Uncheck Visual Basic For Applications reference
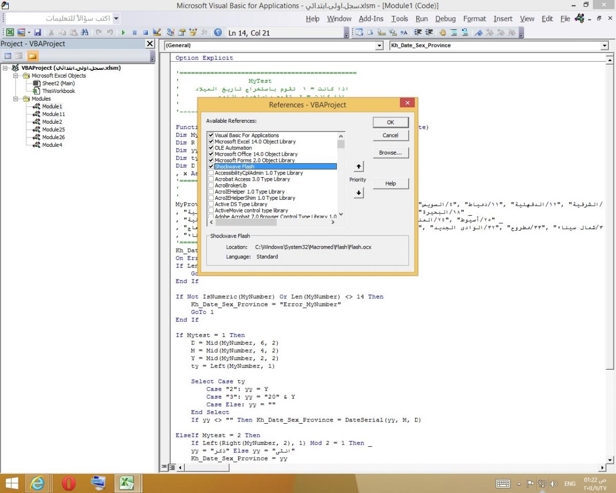 [x=211, y=136]
